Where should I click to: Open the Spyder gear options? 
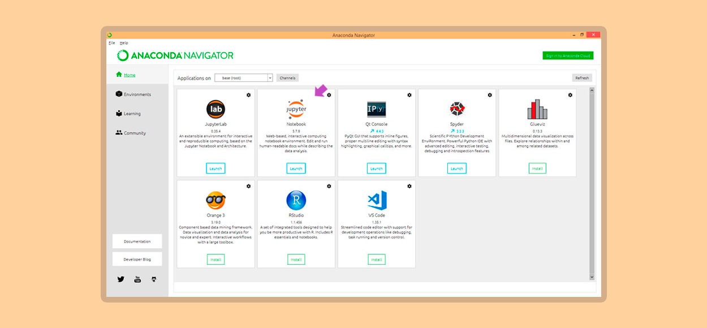[490, 94]
